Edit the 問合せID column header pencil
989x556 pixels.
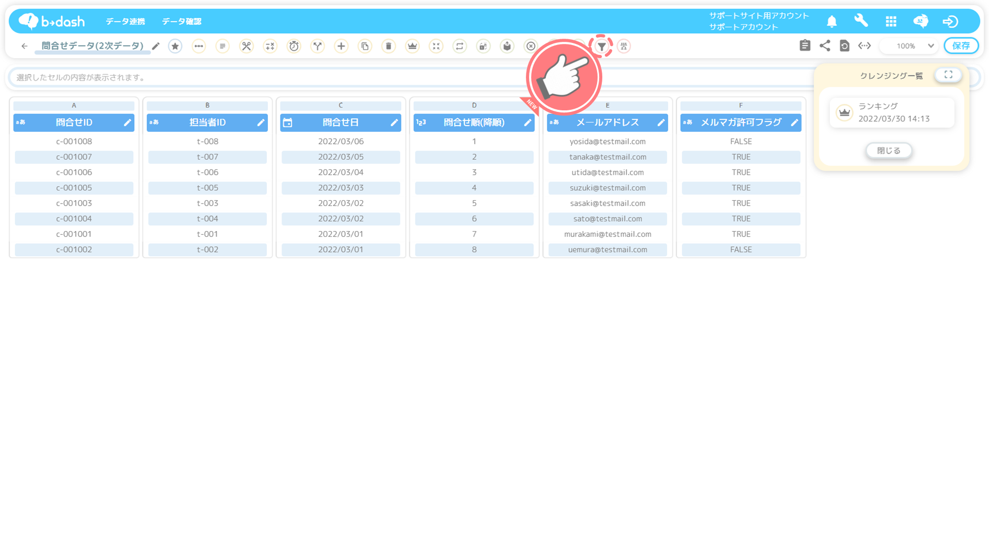click(x=127, y=122)
